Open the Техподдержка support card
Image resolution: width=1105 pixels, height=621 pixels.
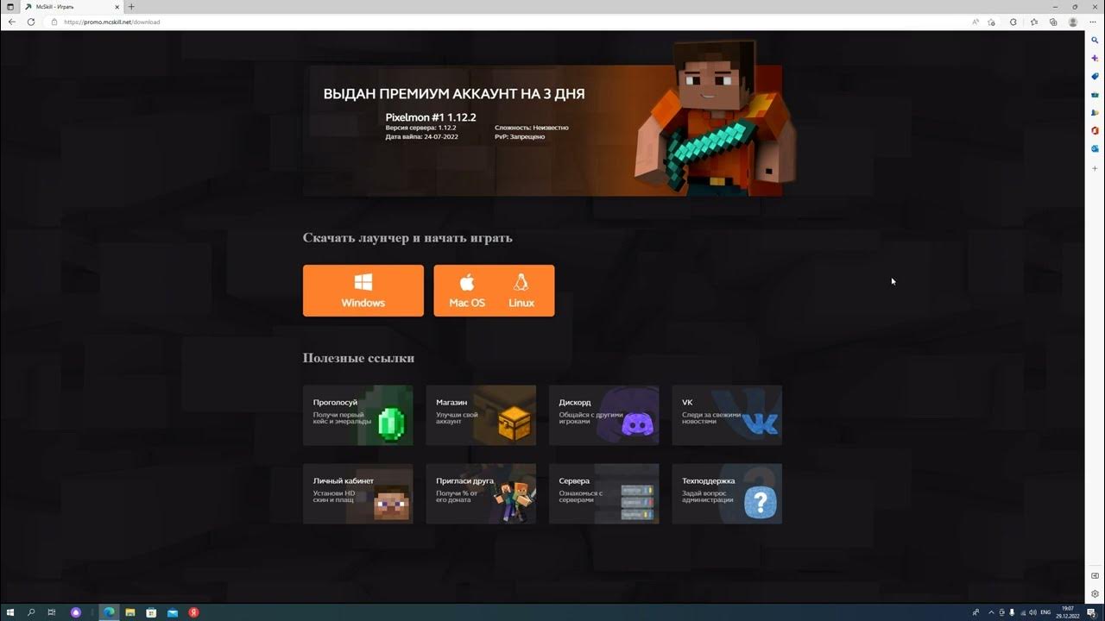[x=727, y=493]
